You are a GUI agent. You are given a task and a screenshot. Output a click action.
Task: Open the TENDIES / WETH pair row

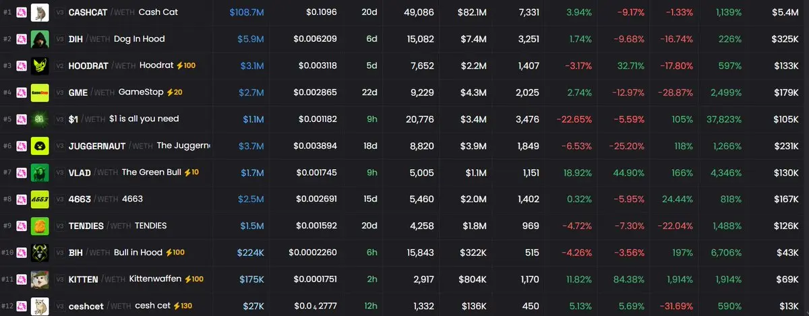pyautogui.click(x=404, y=226)
